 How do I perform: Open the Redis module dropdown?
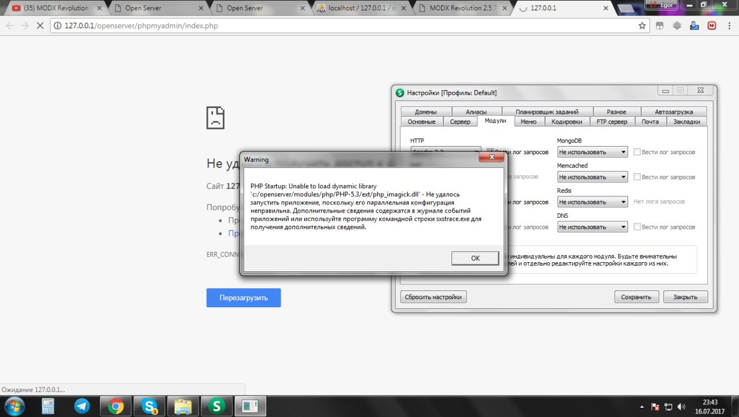[x=592, y=202]
